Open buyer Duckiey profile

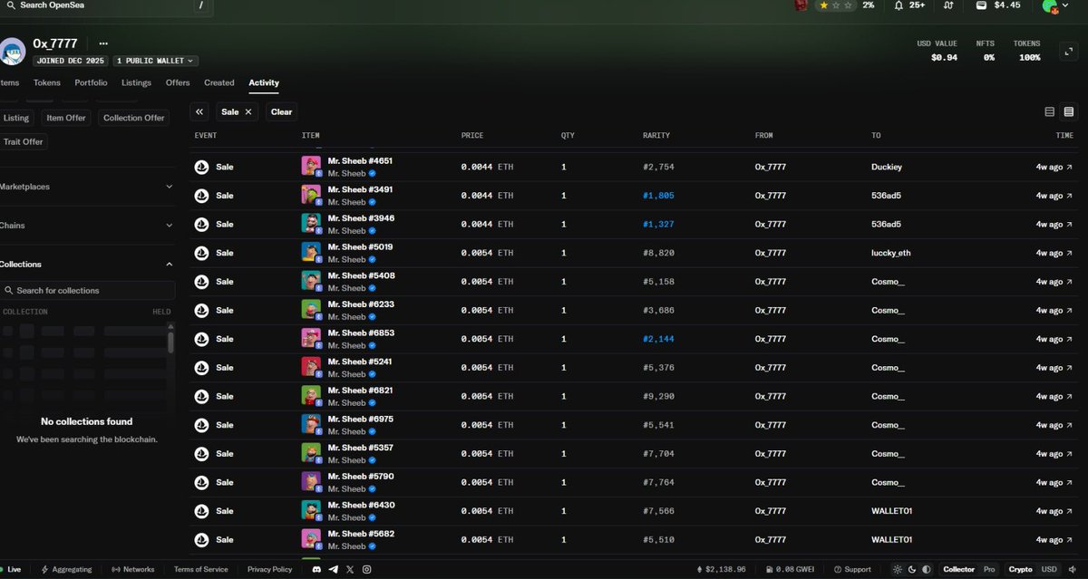tap(887, 167)
